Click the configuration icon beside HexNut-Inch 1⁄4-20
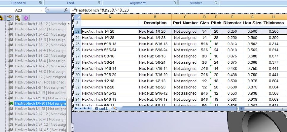Viewport: 287px width, 132px height. pos(11,103)
